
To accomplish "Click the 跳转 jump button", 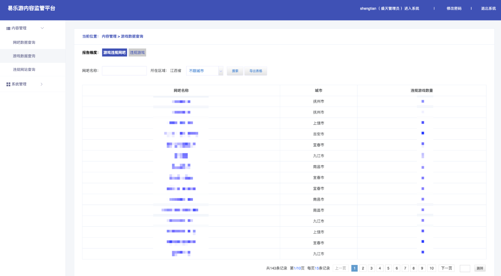I will (x=480, y=268).
